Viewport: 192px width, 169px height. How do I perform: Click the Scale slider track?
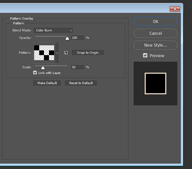(x=51, y=66)
